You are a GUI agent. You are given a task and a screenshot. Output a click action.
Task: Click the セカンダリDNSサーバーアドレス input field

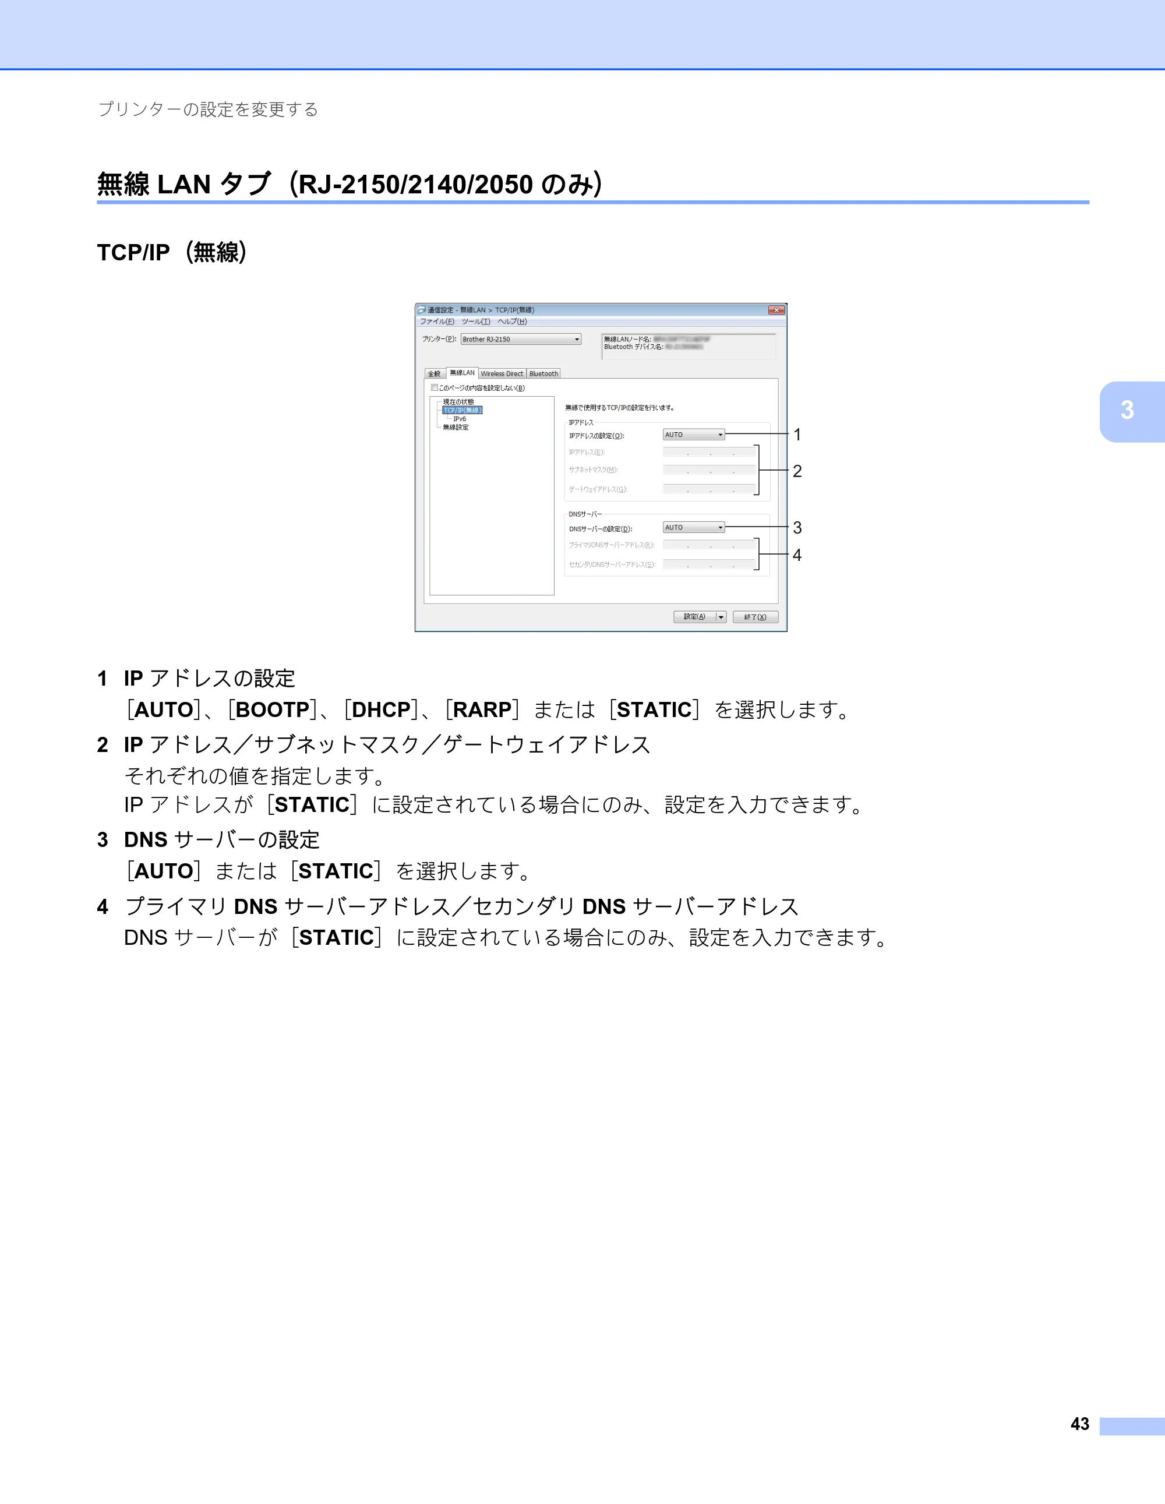coord(709,564)
